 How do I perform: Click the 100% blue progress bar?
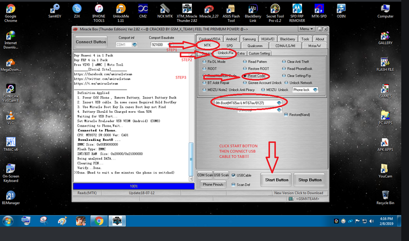(x=134, y=187)
